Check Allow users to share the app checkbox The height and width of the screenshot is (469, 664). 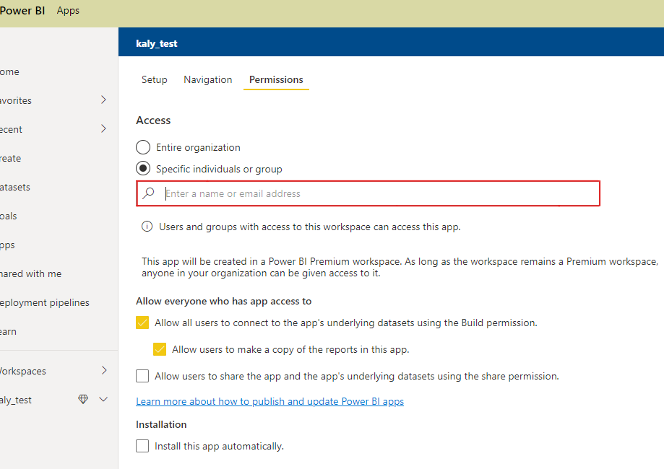pyautogui.click(x=142, y=376)
